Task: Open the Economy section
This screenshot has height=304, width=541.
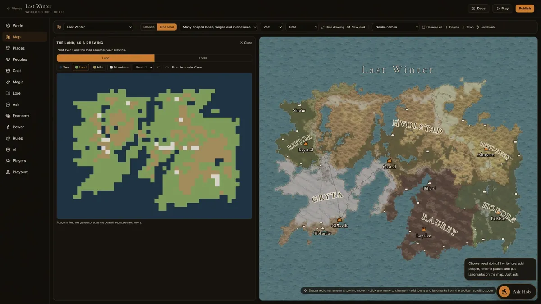Action: coord(25,116)
